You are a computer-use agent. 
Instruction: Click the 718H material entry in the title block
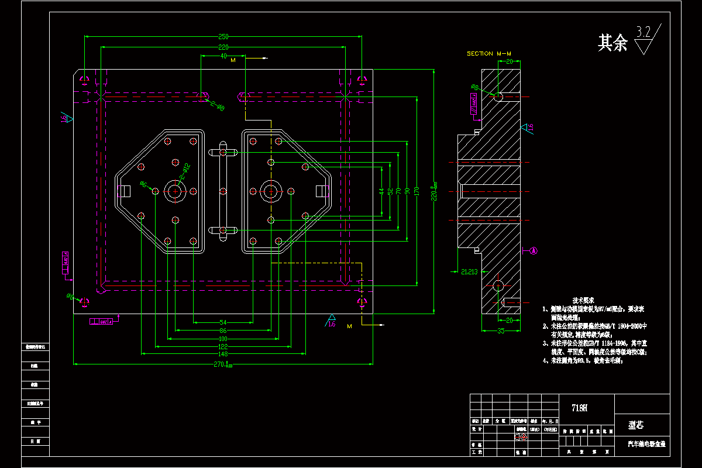(580, 408)
